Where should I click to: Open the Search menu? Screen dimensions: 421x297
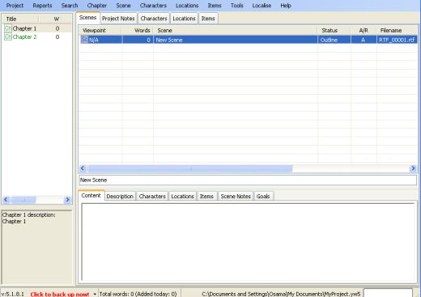click(x=70, y=6)
